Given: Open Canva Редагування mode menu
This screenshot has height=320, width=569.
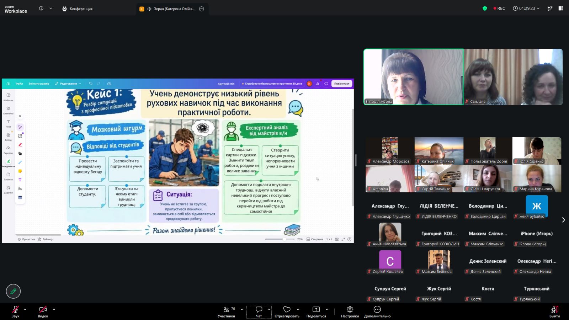Looking at the screenshot, I should [x=68, y=84].
